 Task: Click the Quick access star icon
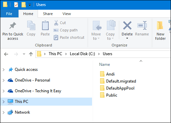11,70
